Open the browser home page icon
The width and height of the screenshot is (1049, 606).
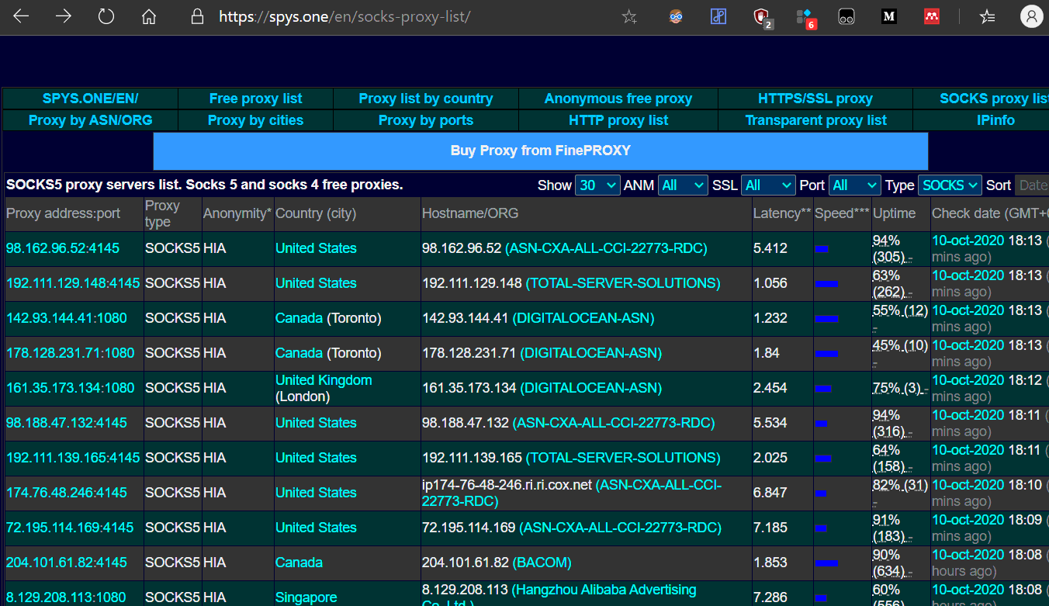point(149,16)
